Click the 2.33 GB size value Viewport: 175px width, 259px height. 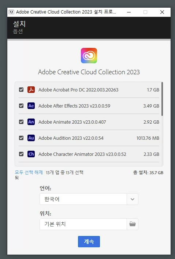(x=151, y=154)
